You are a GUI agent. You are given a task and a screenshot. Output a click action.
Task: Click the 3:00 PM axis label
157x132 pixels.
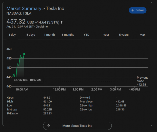tap(115, 90)
